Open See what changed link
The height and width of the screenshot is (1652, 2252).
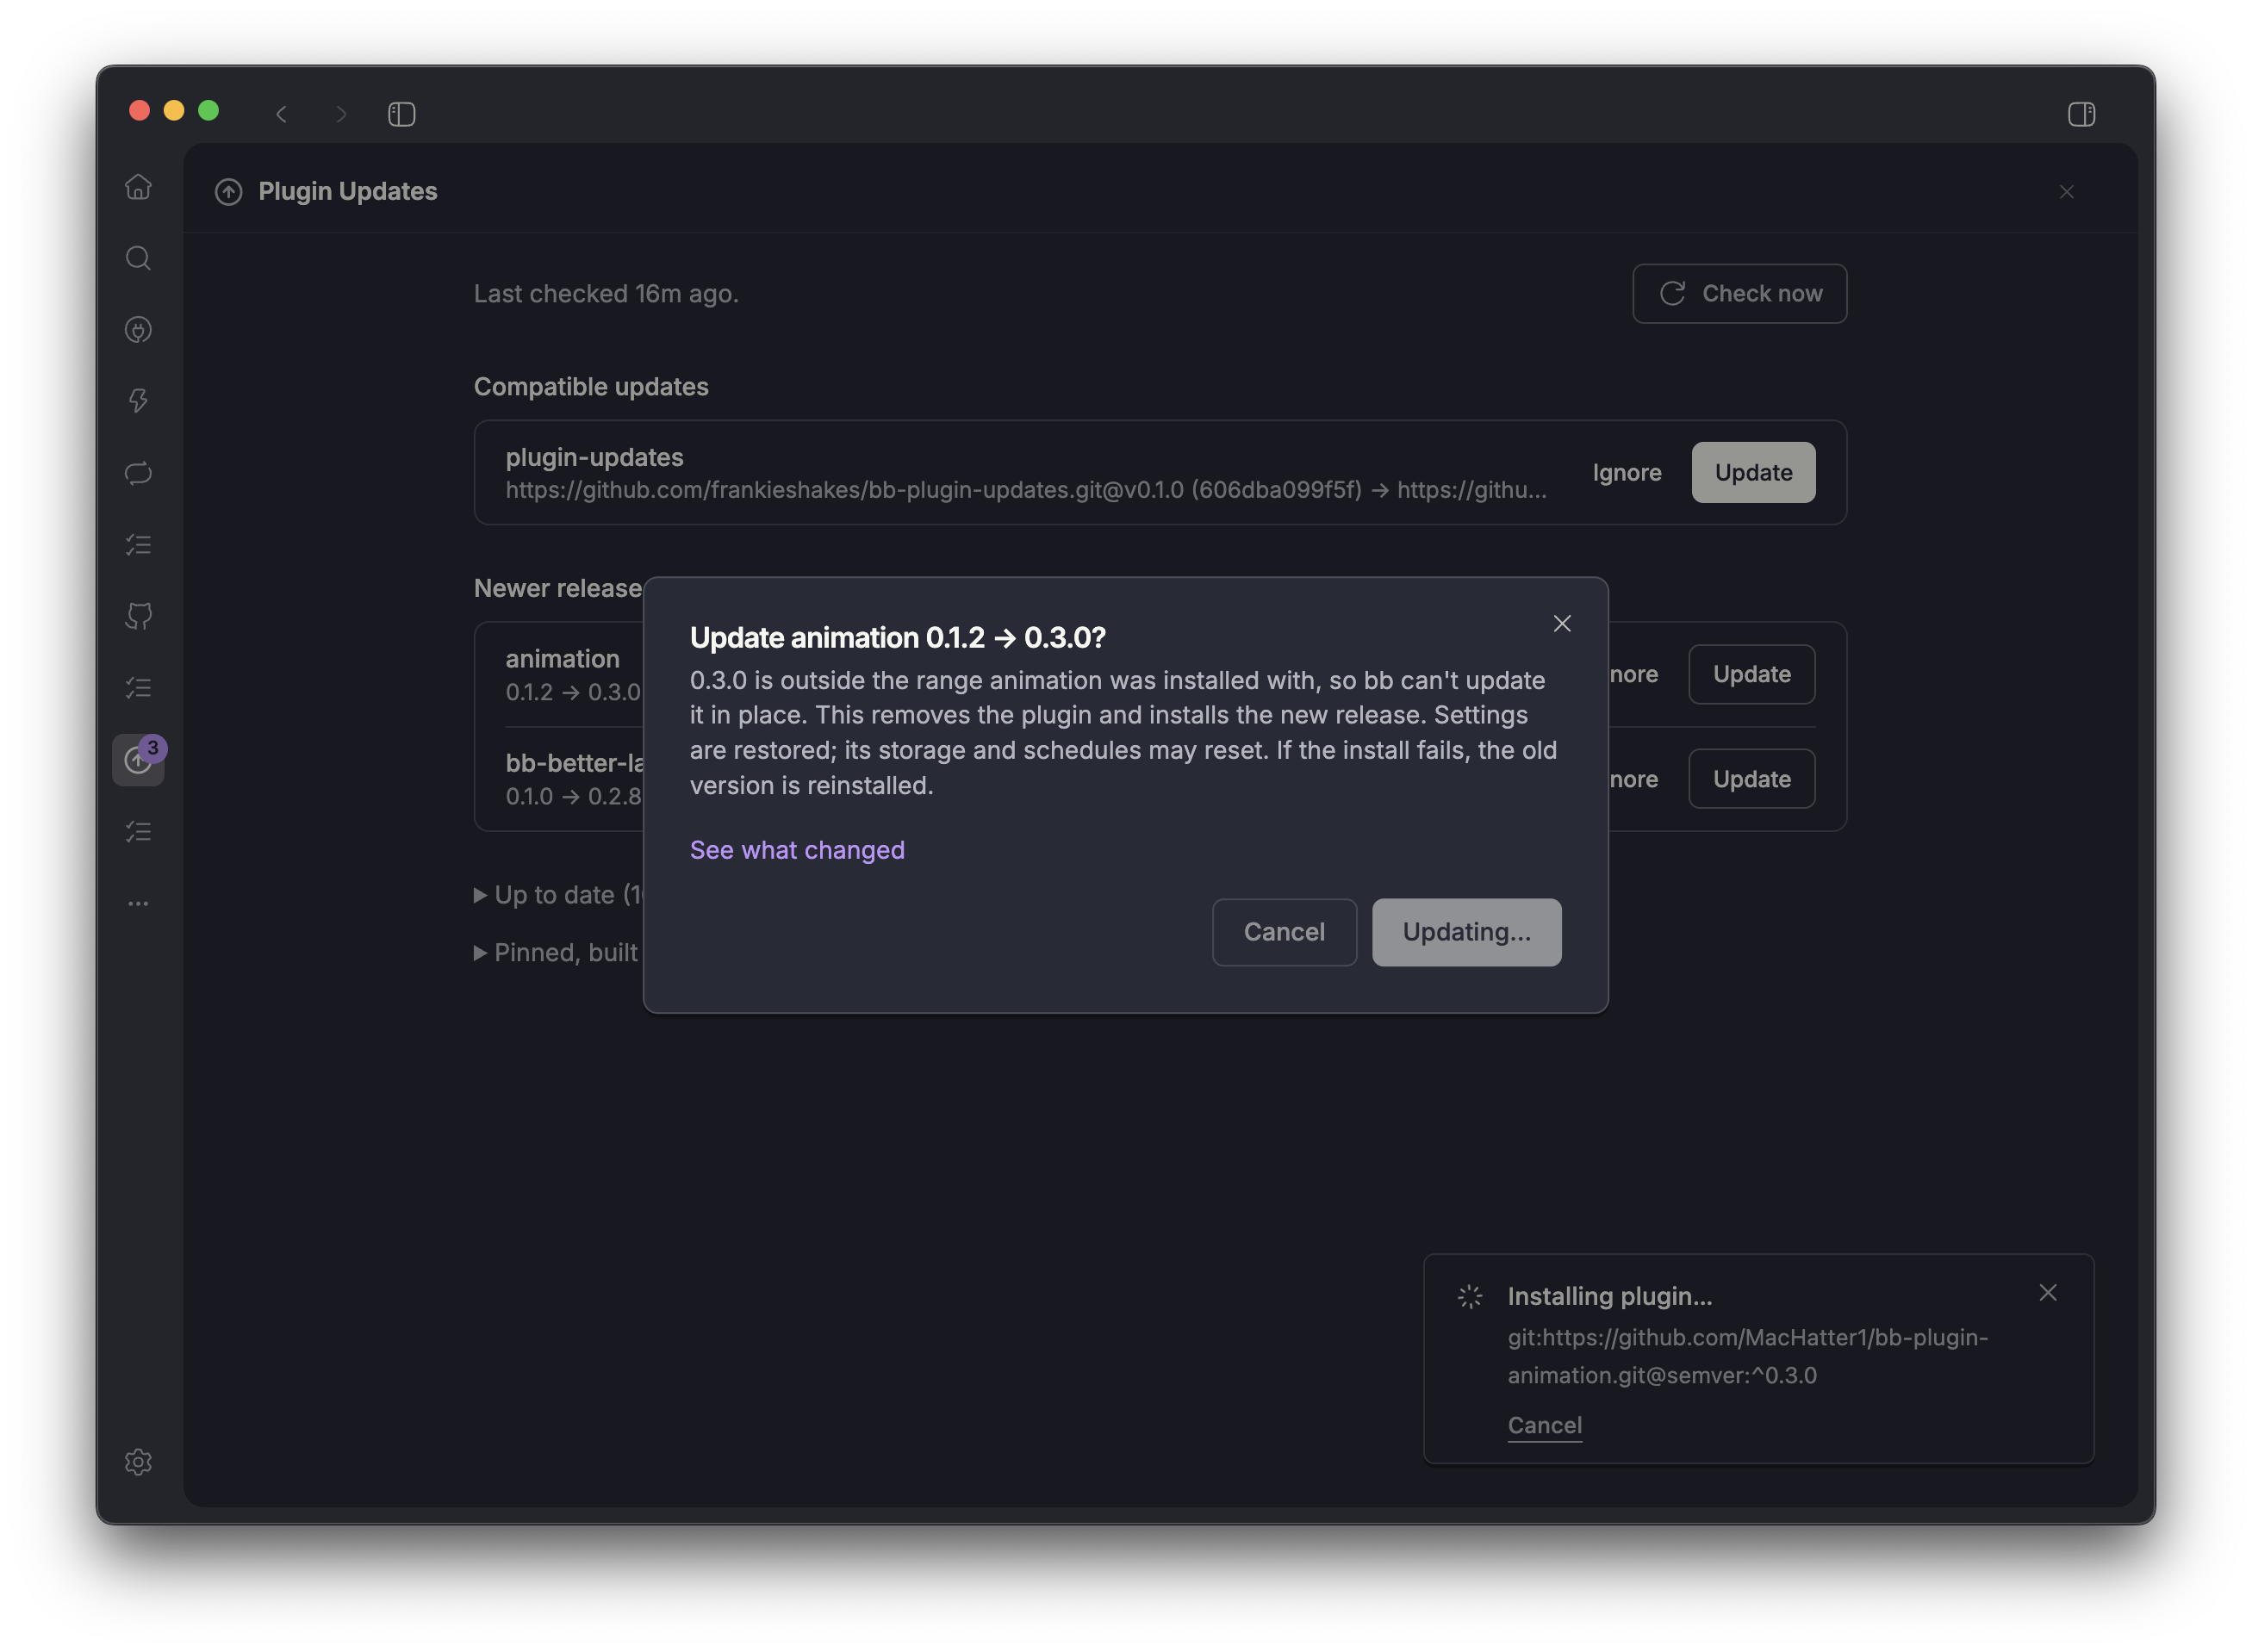click(797, 850)
